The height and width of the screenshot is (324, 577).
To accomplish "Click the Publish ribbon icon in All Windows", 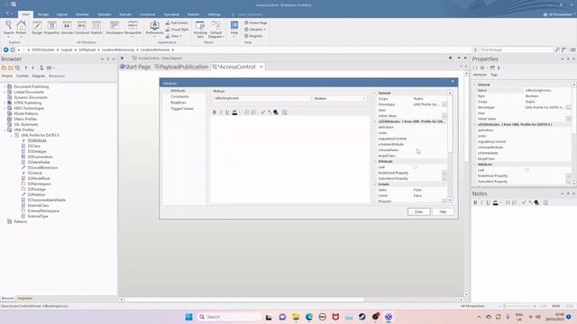I will [x=96, y=28].
